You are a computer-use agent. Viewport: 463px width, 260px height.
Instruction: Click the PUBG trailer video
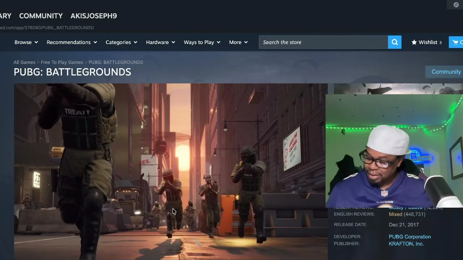click(171, 172)
